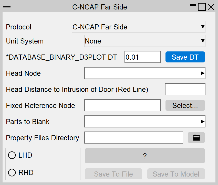Click the "Parts to Blank" label

[28, 122]
